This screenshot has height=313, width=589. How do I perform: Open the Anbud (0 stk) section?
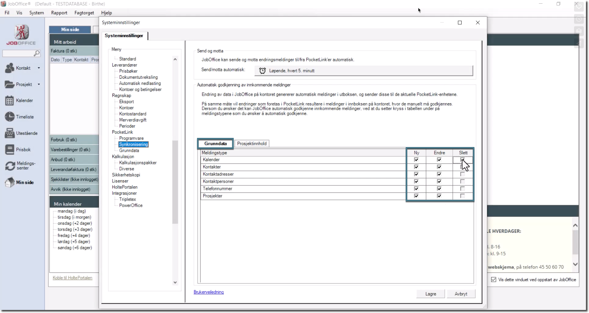point(75,160)
